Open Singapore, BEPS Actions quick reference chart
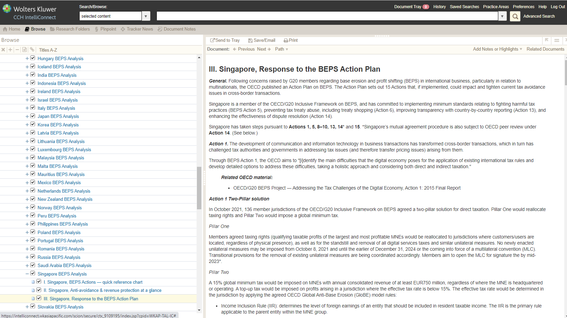The image size is (567, 318). (93, 282)
